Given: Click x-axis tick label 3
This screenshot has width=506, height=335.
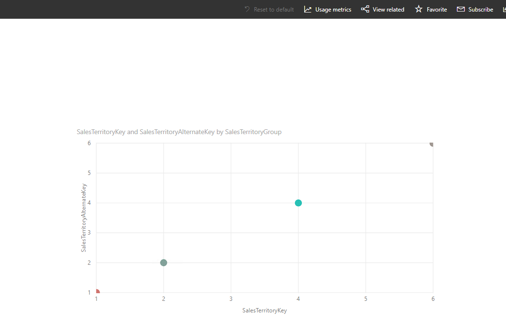Looking at the screenshot, I should pos(231,299).
